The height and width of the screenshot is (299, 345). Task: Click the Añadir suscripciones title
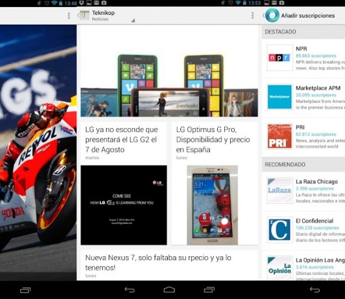pos(308,16)
